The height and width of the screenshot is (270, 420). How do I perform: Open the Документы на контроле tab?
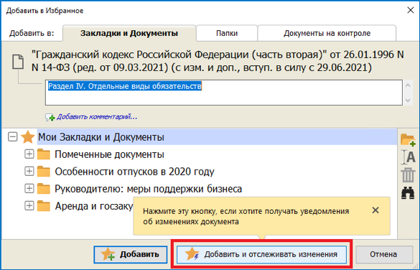click(327, 33)
